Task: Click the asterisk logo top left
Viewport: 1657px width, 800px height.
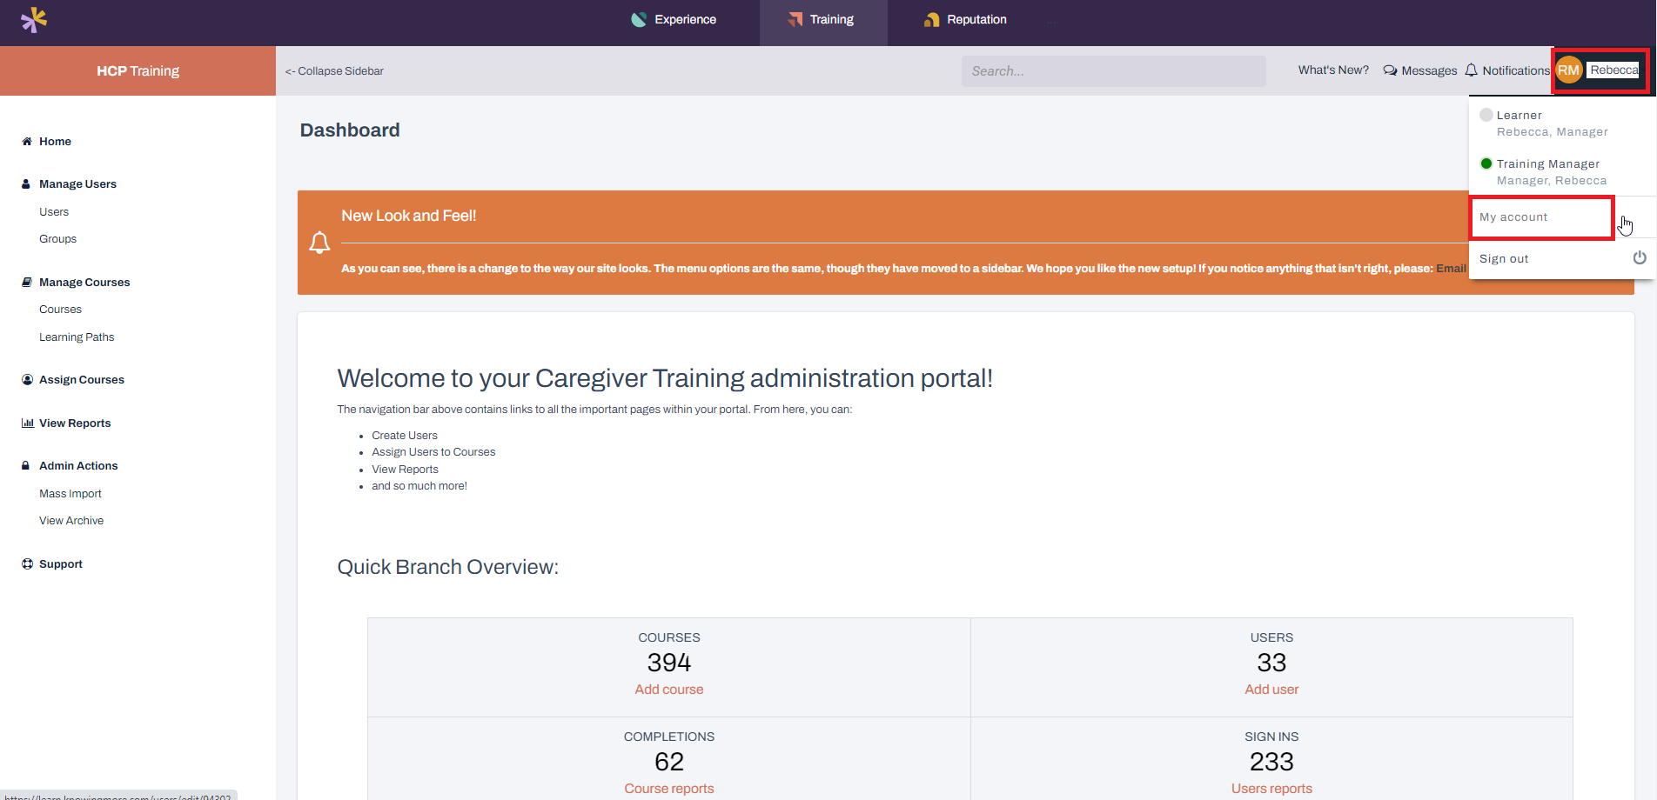Action: (33, 19)
